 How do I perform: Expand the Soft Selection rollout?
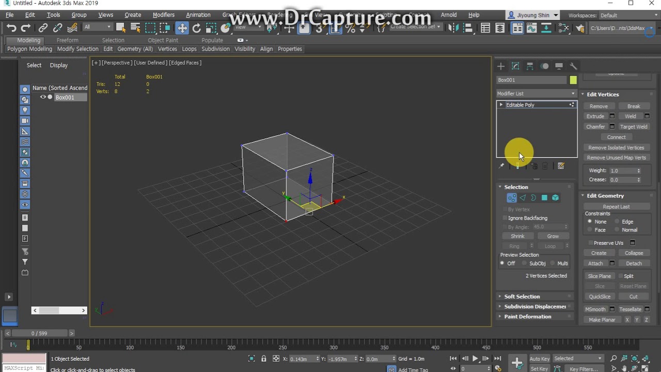(x=522, y=297)
